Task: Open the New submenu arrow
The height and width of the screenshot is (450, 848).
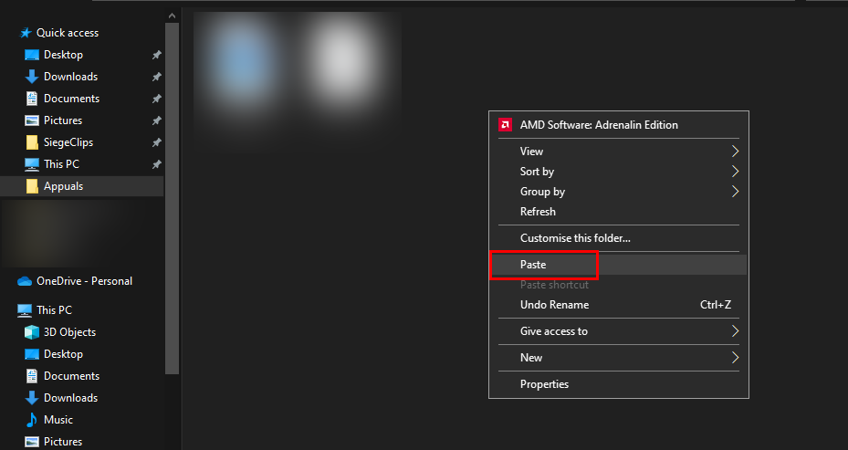Action: (735, 358)
